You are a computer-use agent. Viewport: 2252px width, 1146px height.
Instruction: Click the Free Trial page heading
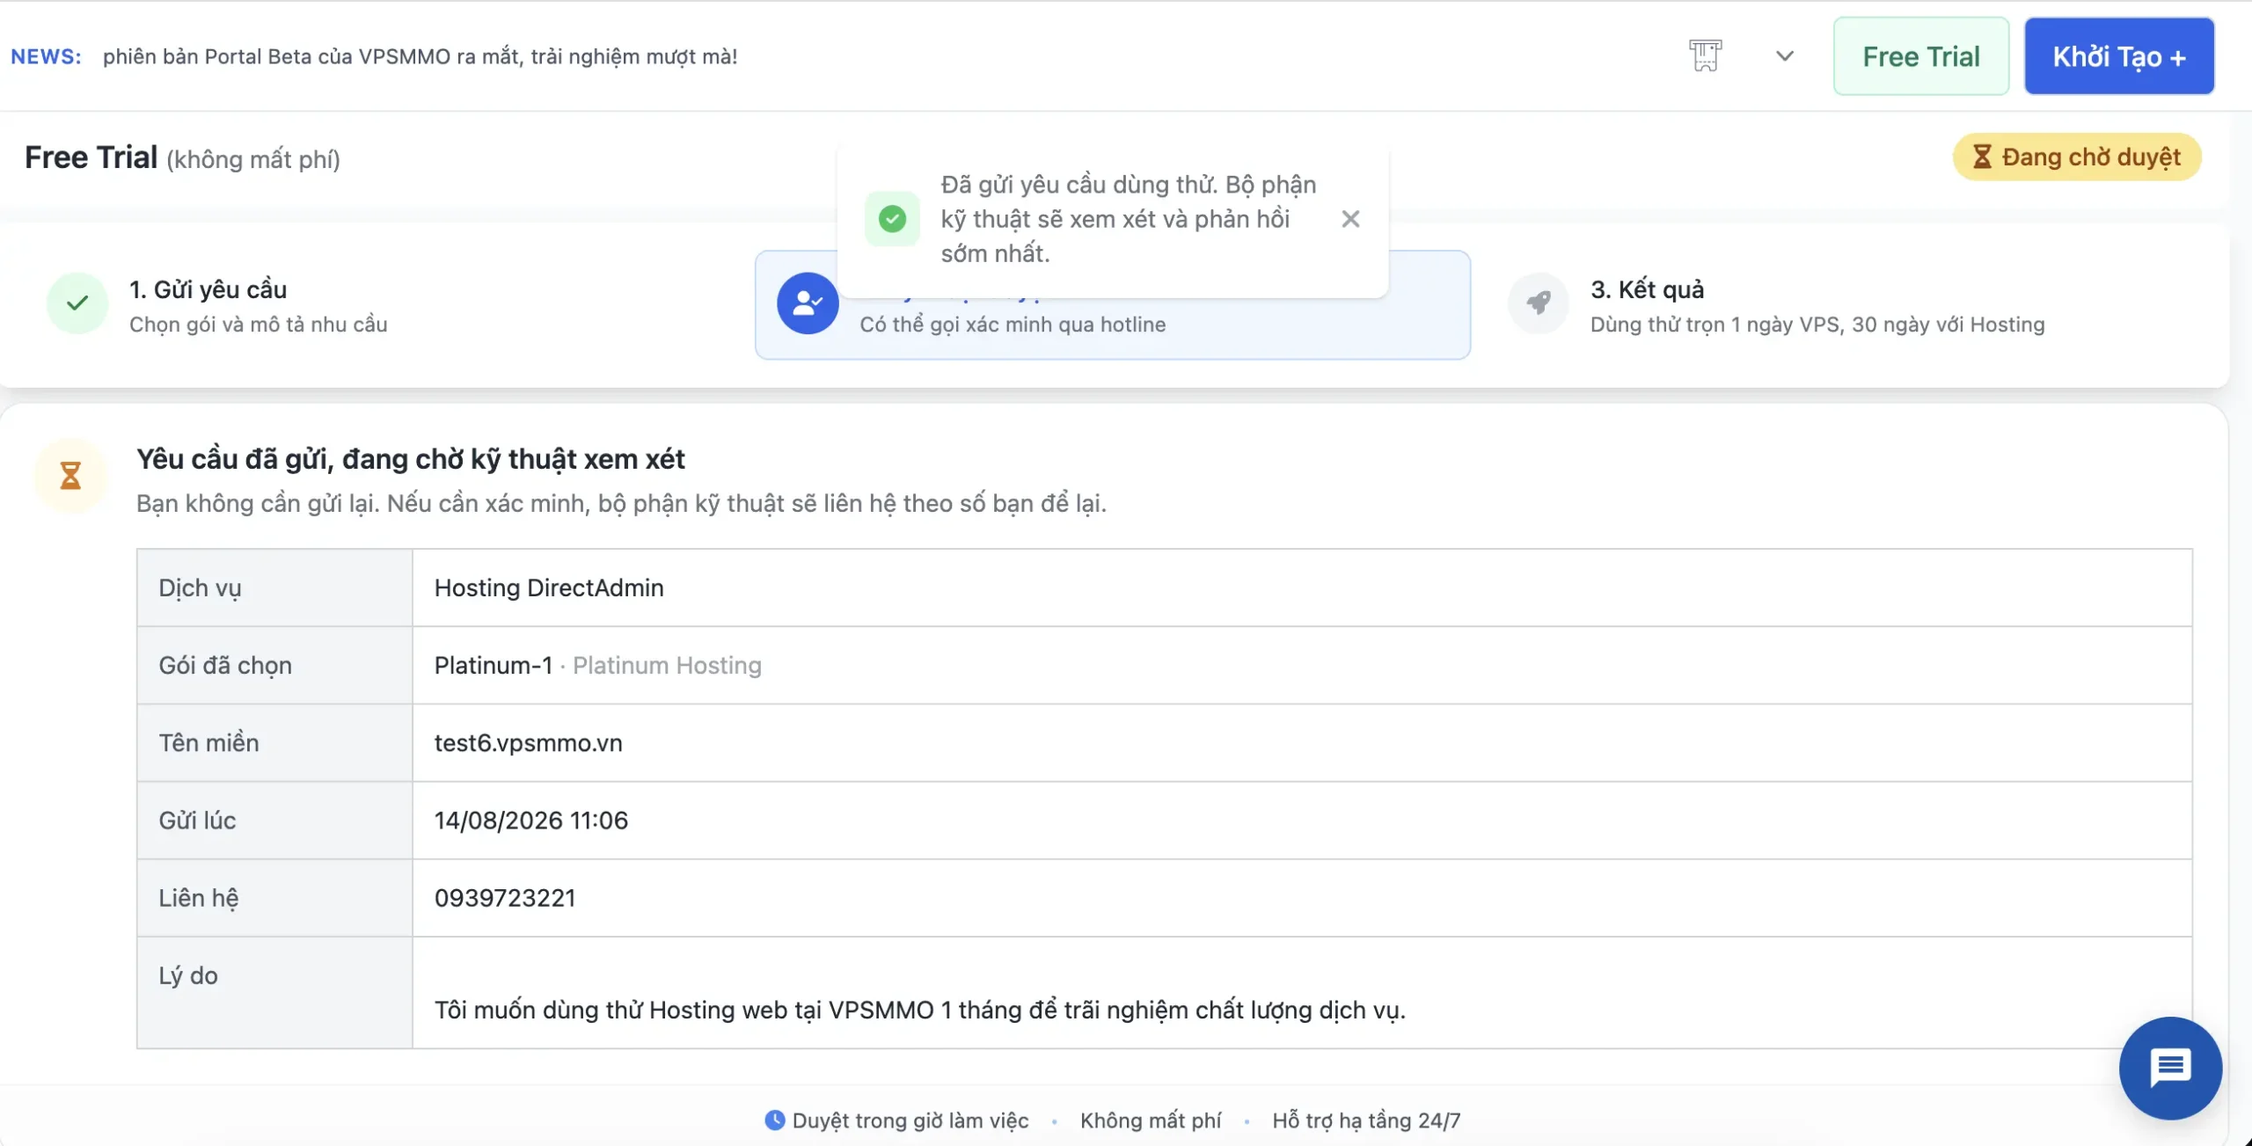tap(91, 157)
